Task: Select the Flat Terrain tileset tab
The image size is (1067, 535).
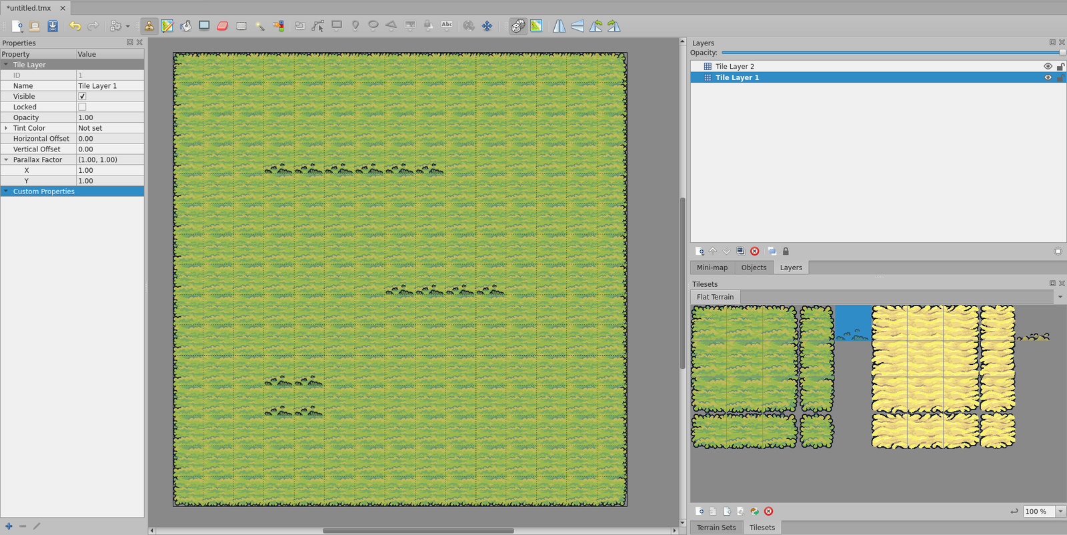Action: (x=715, y=297)
